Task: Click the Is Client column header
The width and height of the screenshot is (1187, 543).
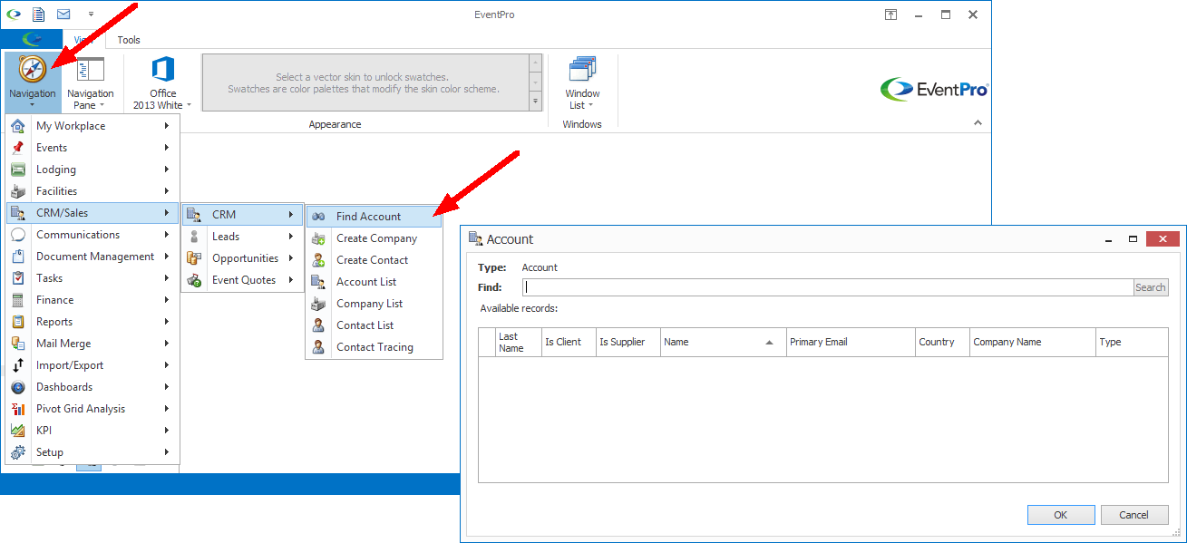Action: tap(568, 342)
